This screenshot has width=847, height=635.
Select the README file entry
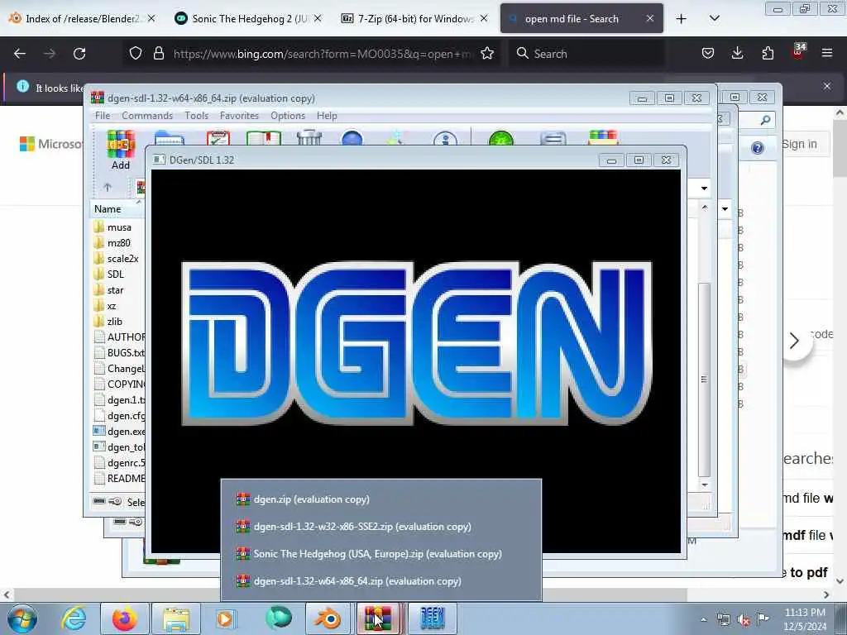point(118,479)
